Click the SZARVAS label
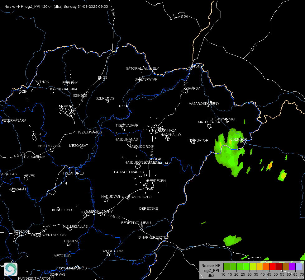The height and width of the screenshot is (280, 305). point(57,274)
